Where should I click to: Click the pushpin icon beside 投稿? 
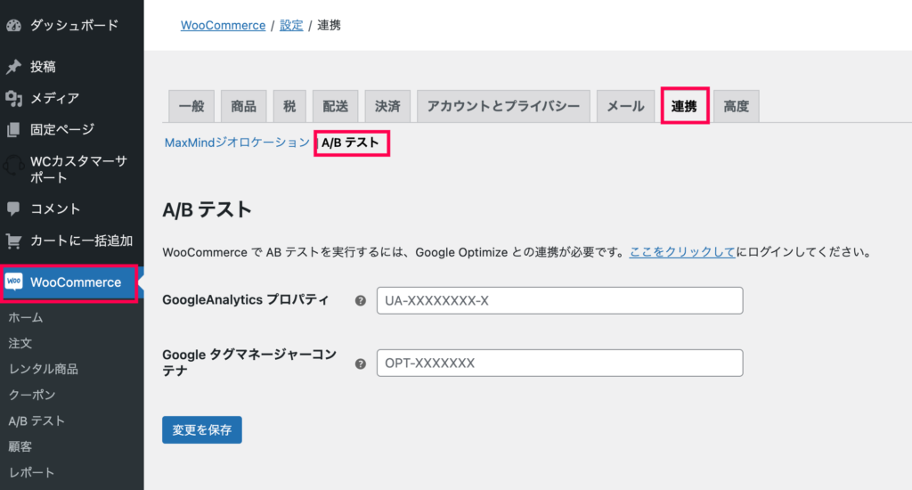13,67
